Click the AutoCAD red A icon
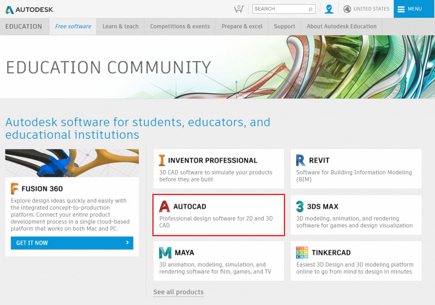 point(164,207)
